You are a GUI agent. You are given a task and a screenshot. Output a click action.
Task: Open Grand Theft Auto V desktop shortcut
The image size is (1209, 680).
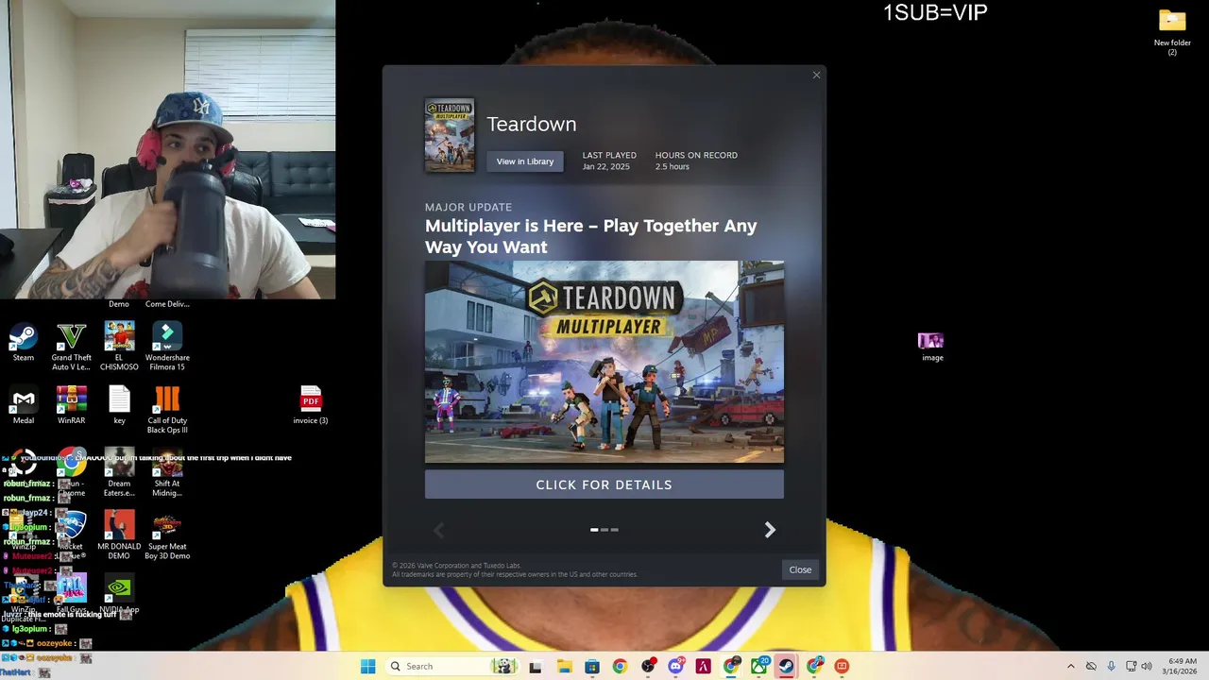click(x=71, y=347)
